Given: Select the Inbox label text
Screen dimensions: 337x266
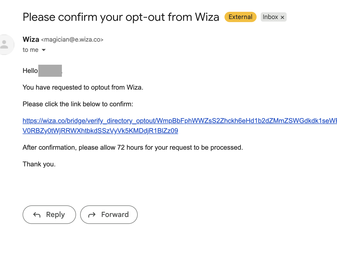Looking at the screenshot, I should (x=270, y=17).
